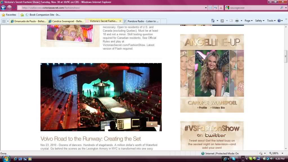Expand the tab list dropdown arrow
This screenshot has width=288, height=162.
[x=8, y=21]
